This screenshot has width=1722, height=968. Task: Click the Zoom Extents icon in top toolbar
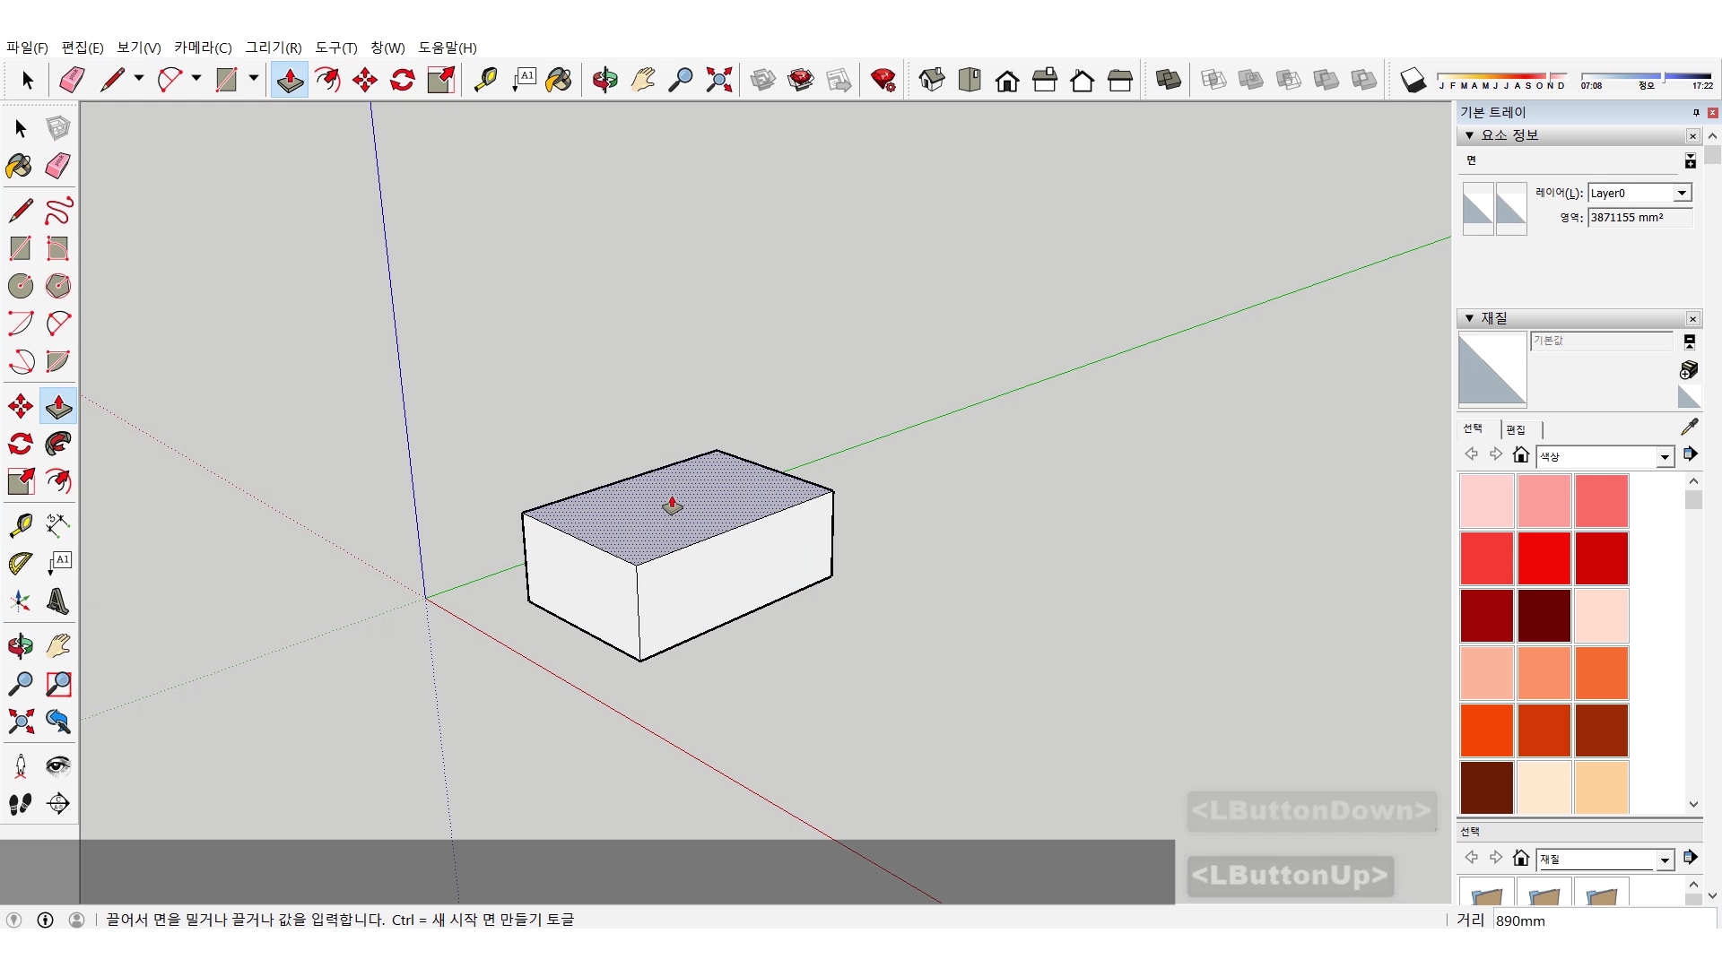click(x=718, y=80)
